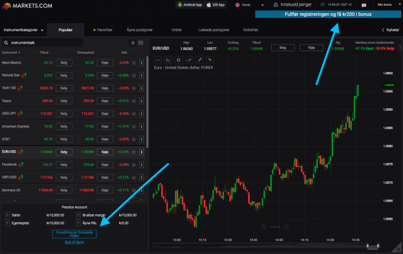Viewport: 403px width, 254px height.
Task: Favorite American Express with its star
Action: (x=134, y=127)
